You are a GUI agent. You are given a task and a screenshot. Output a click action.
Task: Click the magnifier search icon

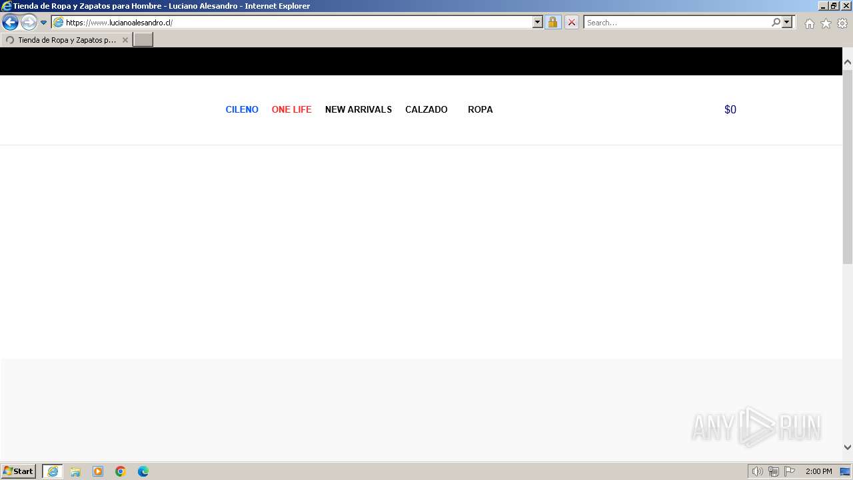coord(776,22)
